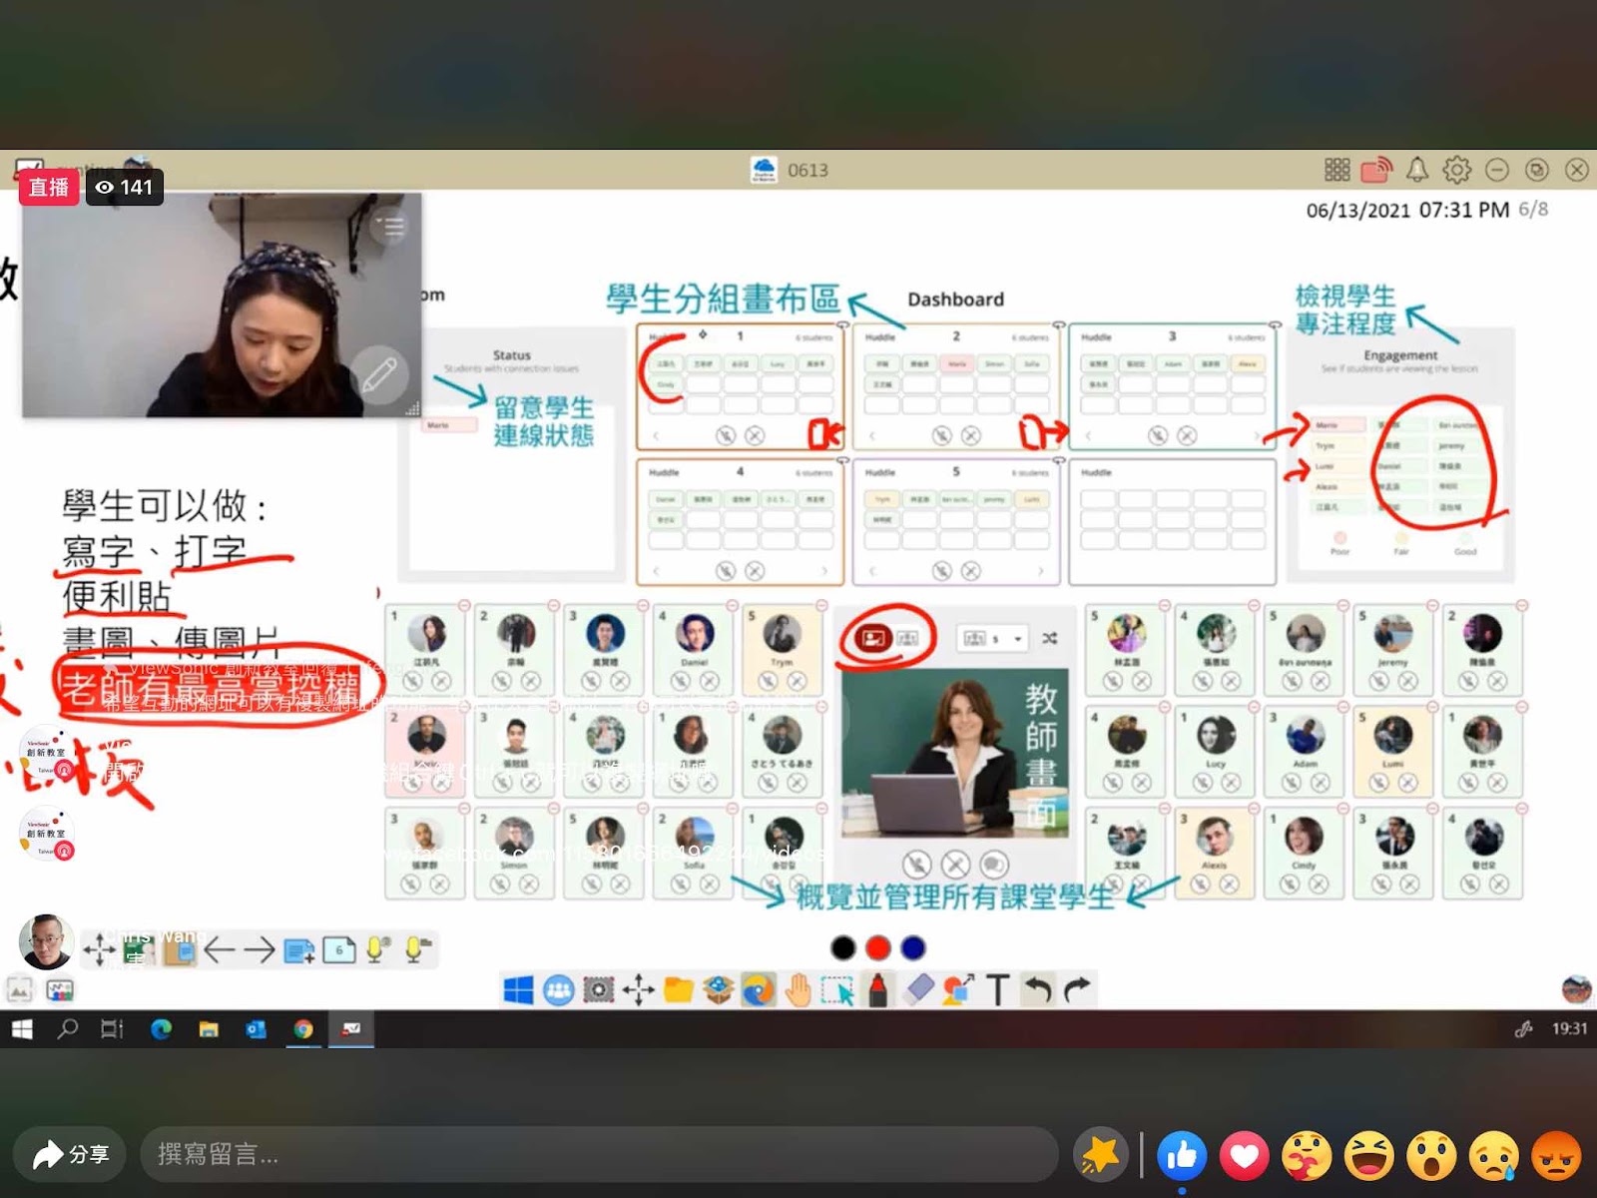This screenshot has width=1597, height=1198.
Task: Toggle chat bubble below teacher screen
Action: 993,864
